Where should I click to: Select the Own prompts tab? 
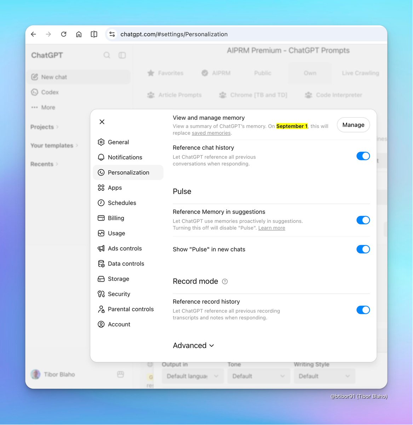coord(310,73)
